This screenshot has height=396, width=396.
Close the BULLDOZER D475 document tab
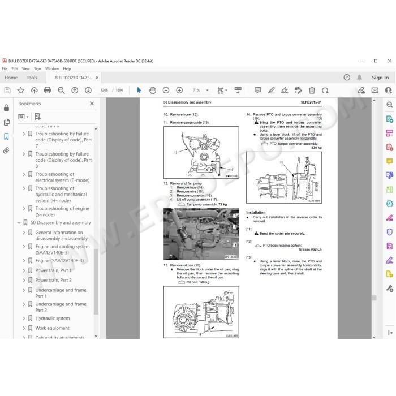[x=97, y=78]
